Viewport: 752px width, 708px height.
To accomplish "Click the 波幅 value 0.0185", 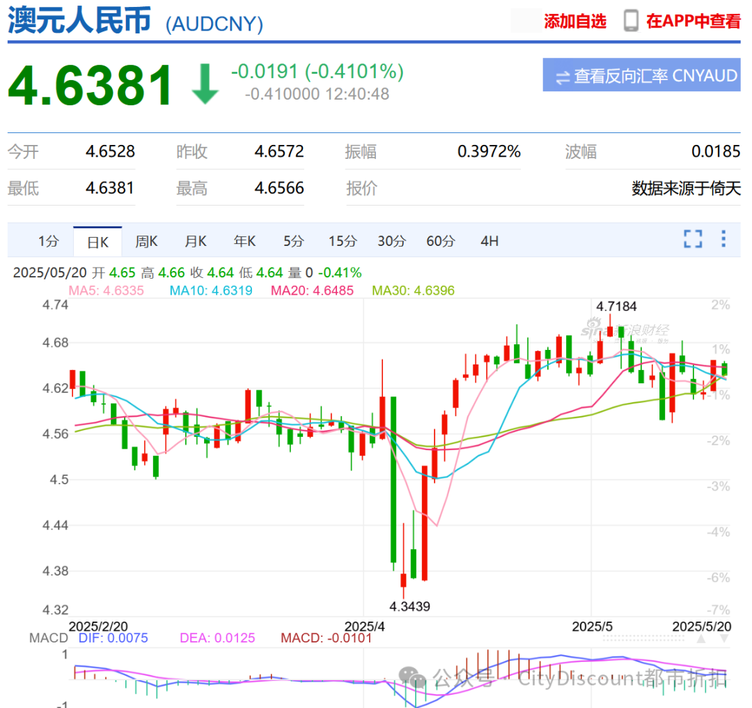I will click(x=716, y=152).
